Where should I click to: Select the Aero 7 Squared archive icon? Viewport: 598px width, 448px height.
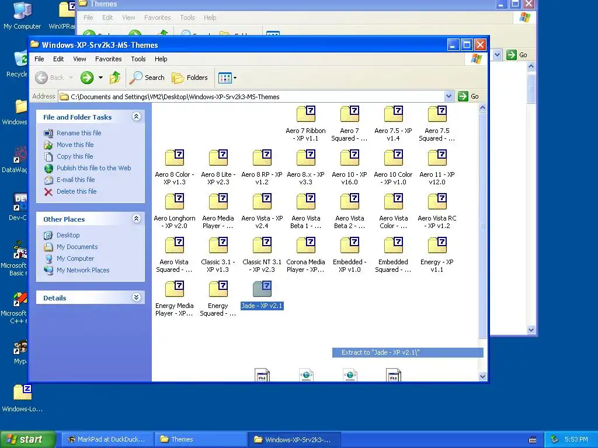350,114
